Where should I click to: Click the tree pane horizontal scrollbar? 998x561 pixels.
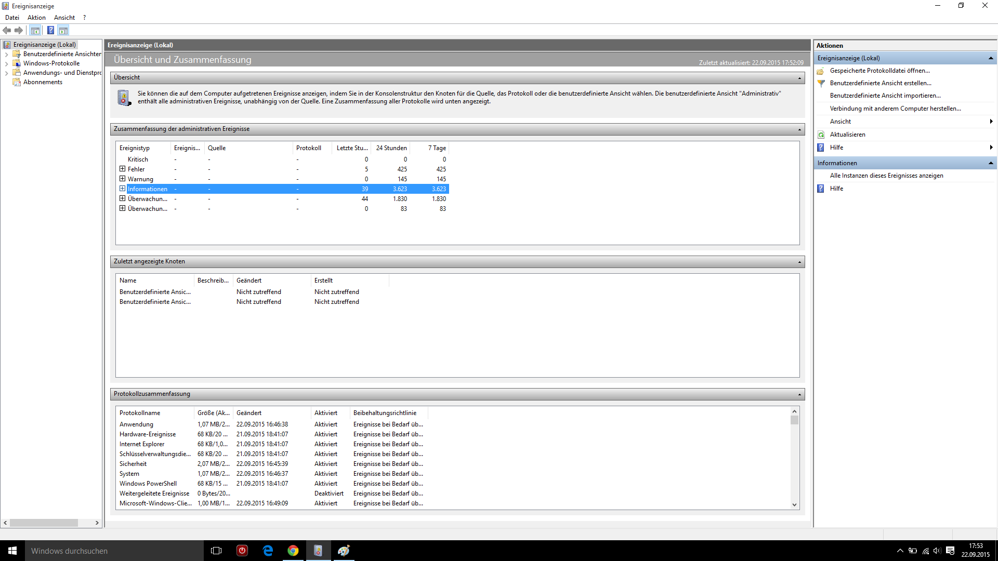tap(44, 523)
